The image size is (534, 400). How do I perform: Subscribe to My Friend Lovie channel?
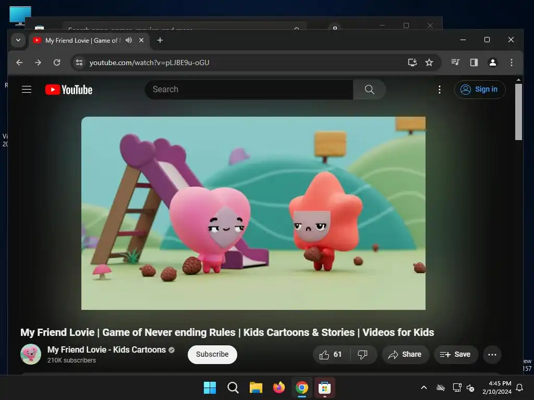(212, 354)
